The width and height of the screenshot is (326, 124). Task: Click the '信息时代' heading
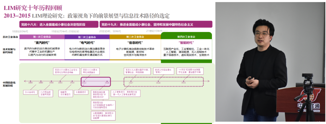(x=135, y=43)
